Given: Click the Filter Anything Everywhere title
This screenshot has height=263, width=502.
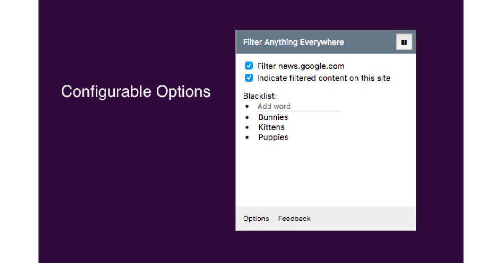Looking at the screenshot, I should (x=293, y=42).
